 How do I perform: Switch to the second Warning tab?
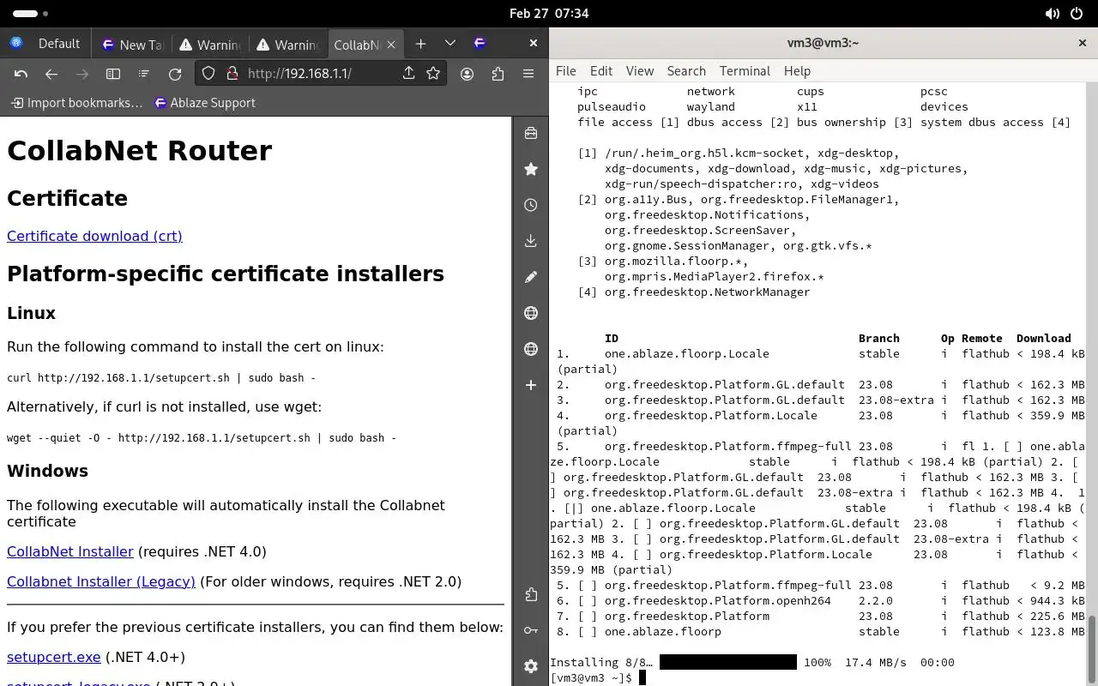tap(287, 45)
